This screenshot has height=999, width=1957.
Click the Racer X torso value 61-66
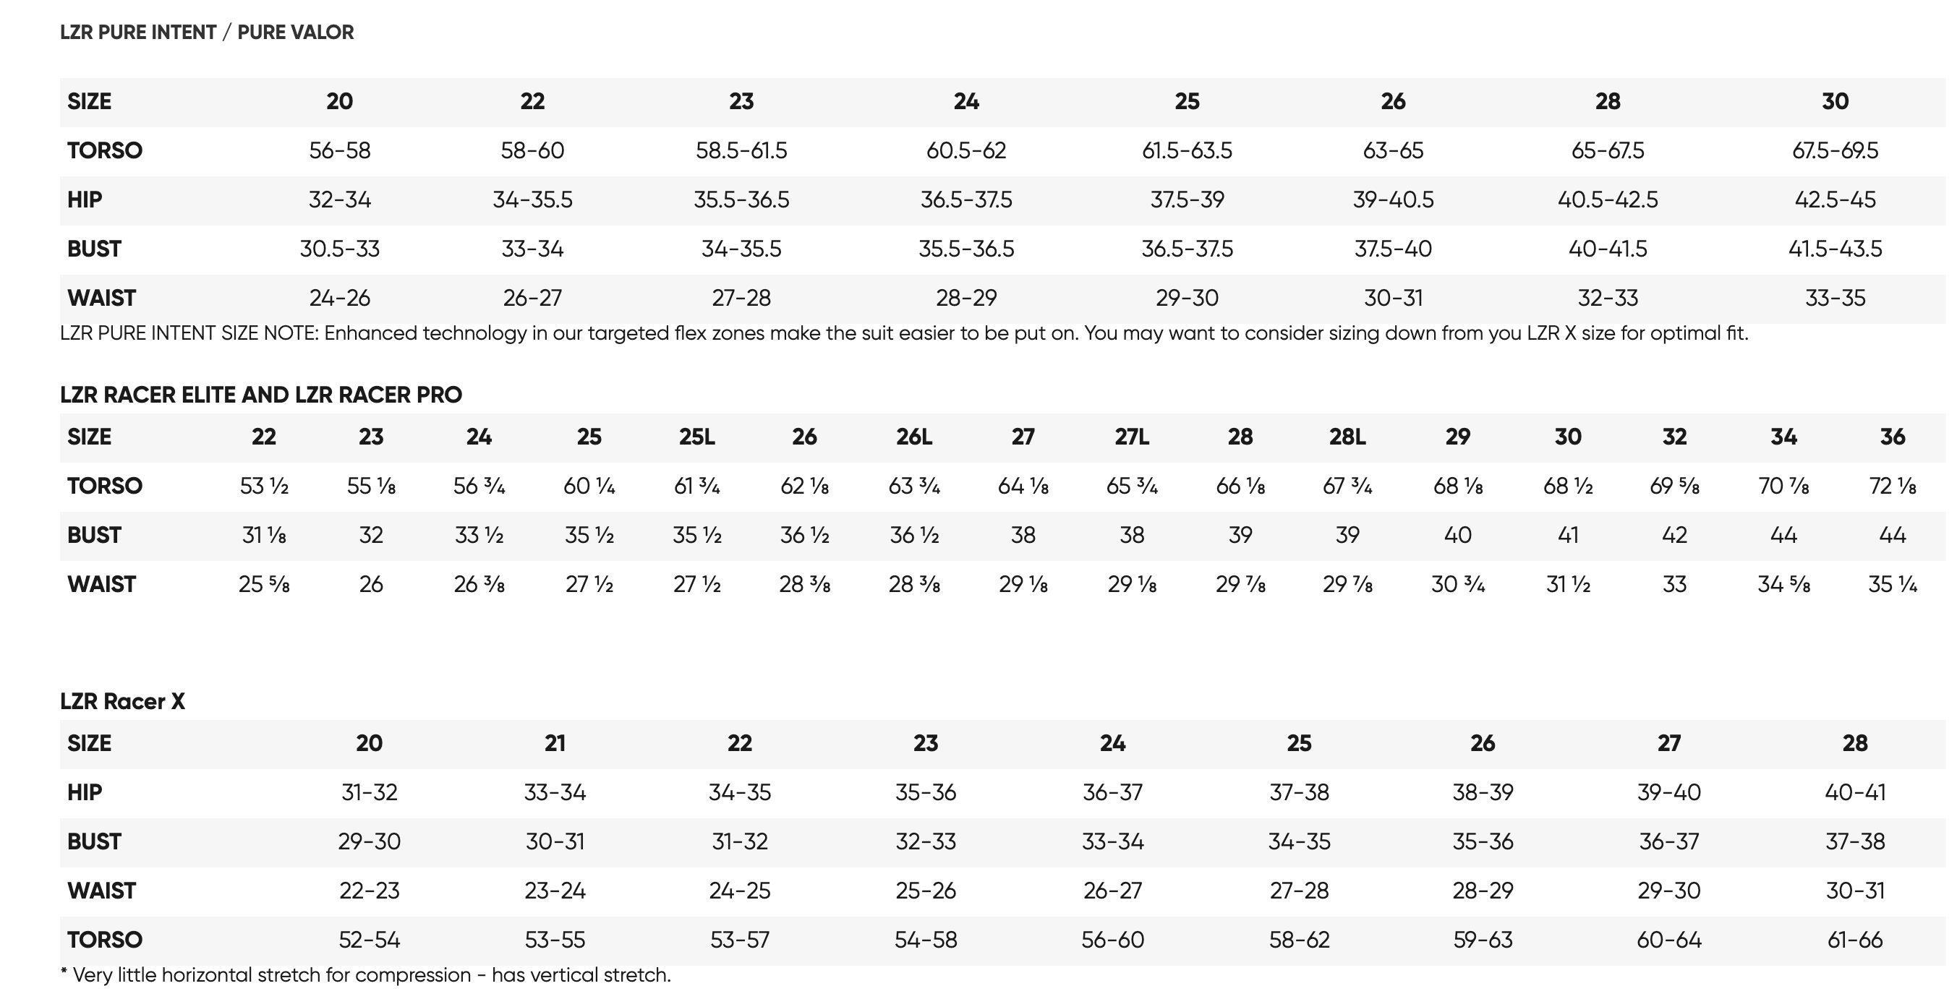(x=1854, y=940)
